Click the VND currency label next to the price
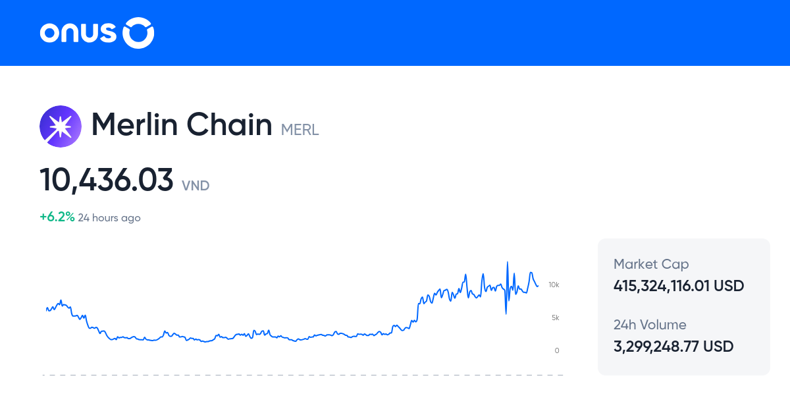Image resolution: width=790 pixels, height=415 pixels. pos(196,186)
